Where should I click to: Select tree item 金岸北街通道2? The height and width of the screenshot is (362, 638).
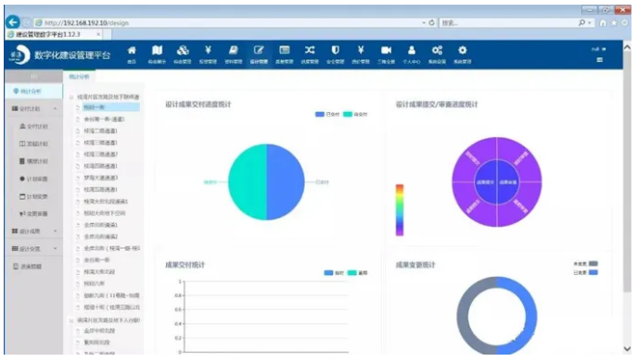tap(100, 236)
